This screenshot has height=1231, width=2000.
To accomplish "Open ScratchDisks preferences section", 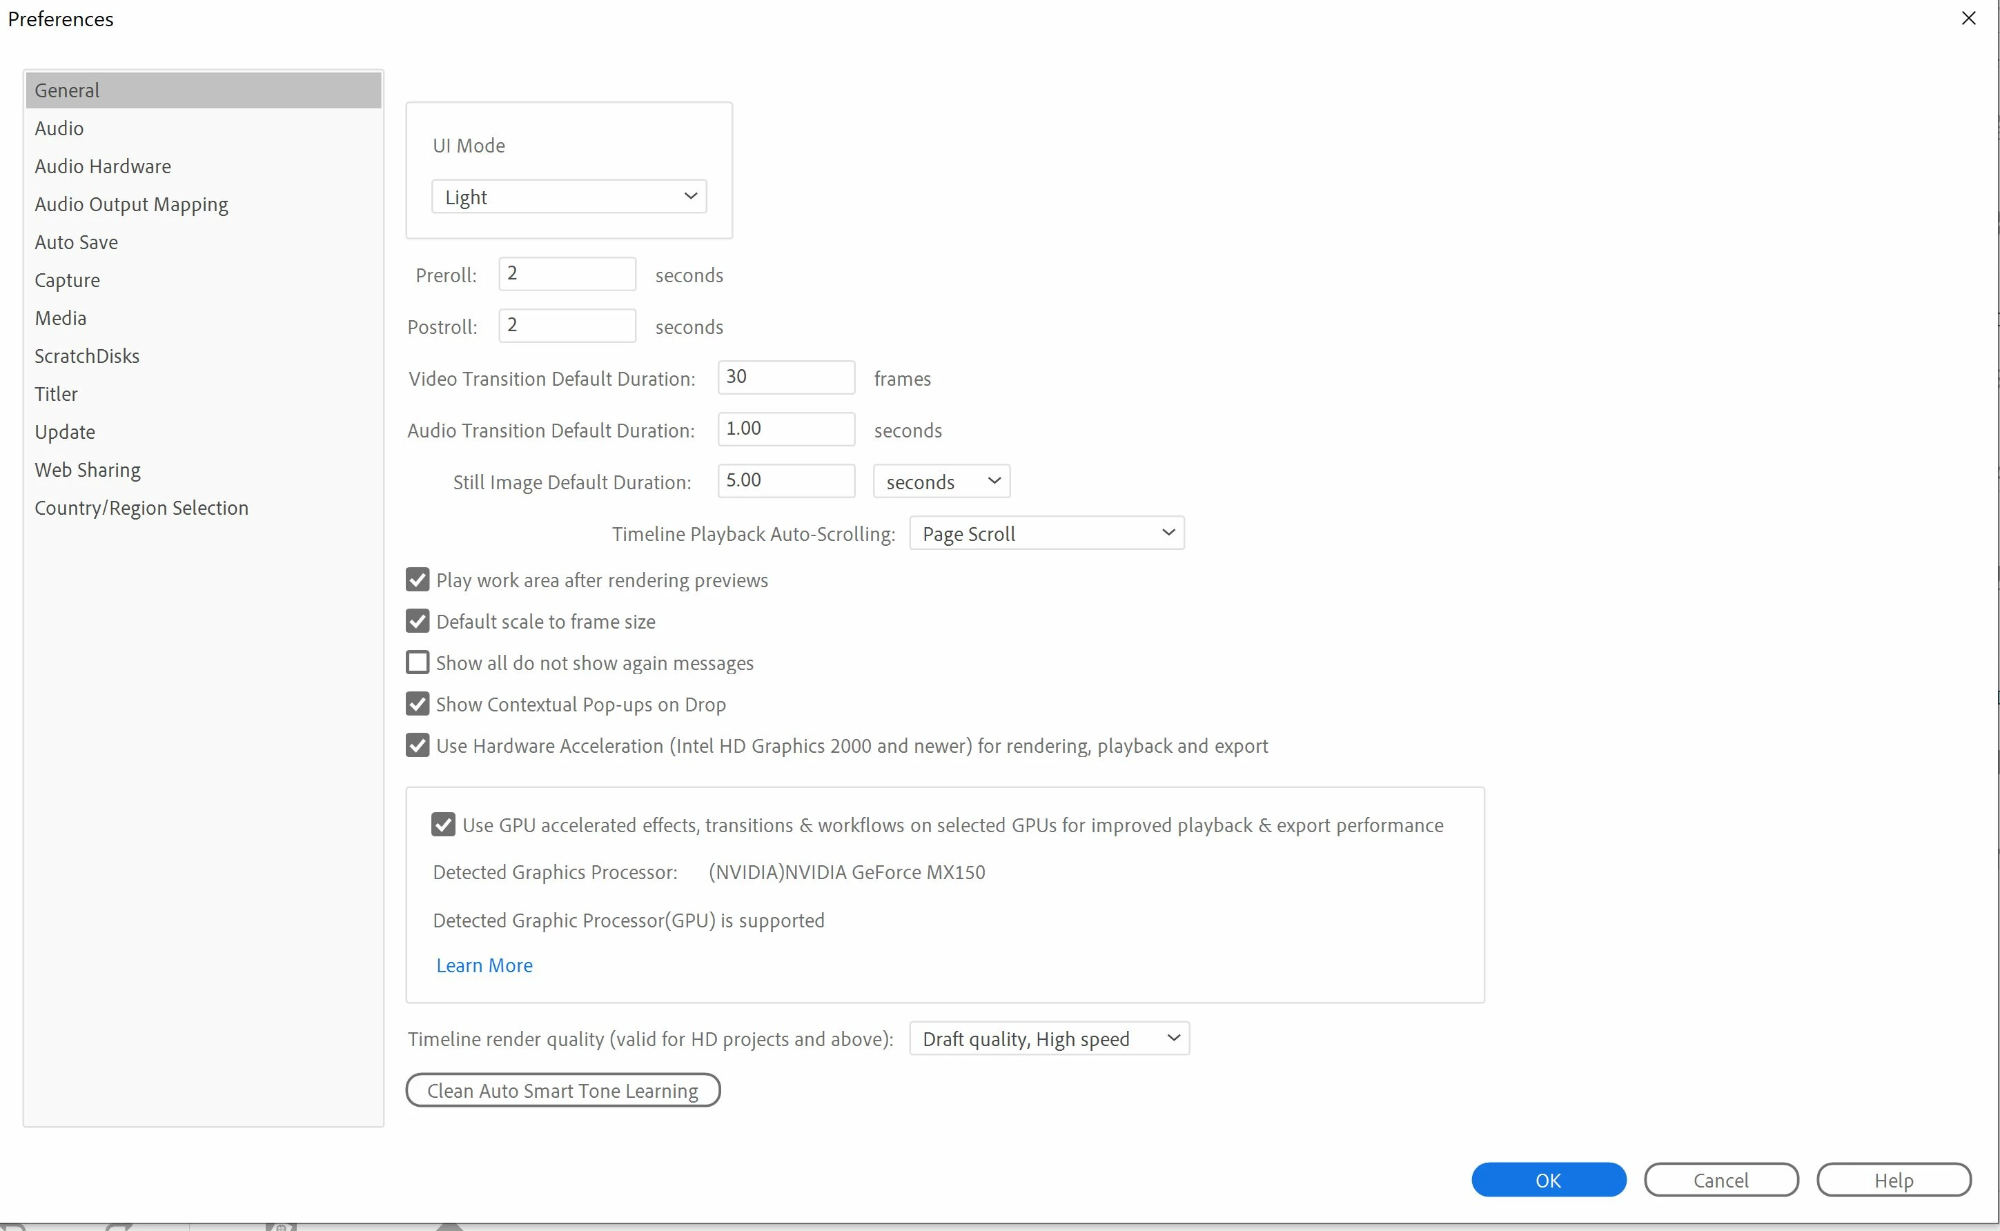I will click(87, 356).
